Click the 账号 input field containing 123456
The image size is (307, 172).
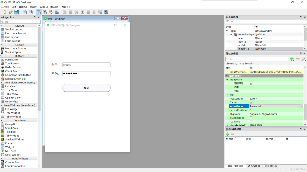pyautogui.click(x=86, y=65)
